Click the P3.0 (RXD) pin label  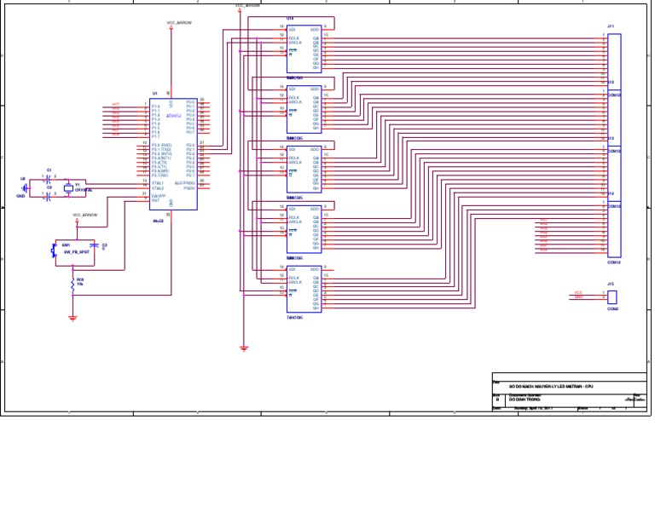[x=162, y=145]
